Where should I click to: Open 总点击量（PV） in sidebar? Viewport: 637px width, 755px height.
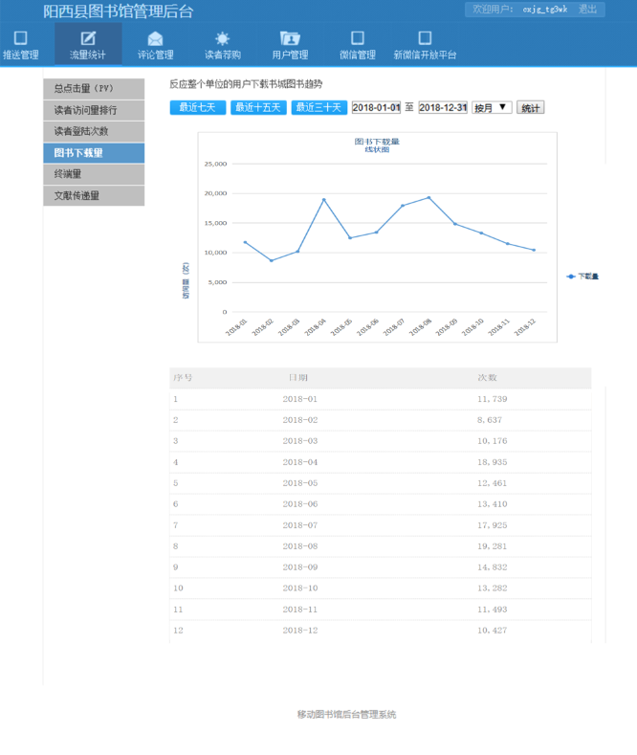[94, 89]
